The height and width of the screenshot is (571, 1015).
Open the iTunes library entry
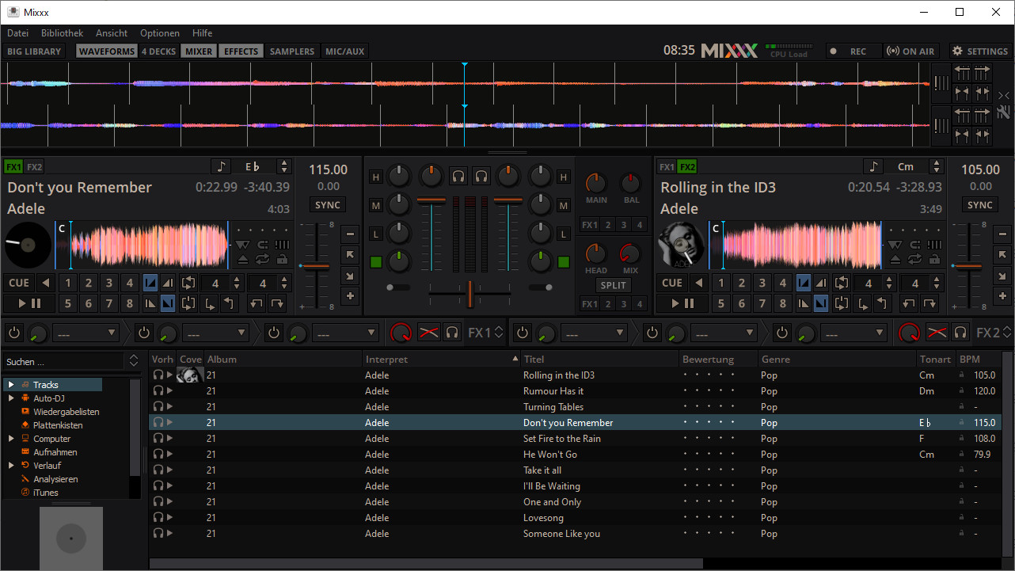tap(45, 493)
